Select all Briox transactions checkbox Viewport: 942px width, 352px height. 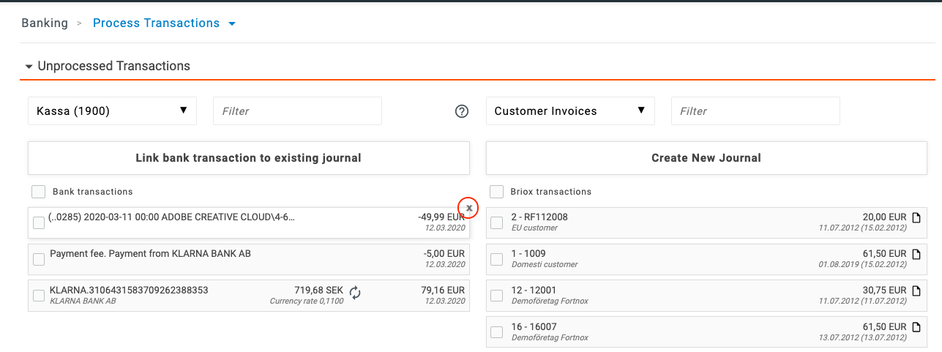pyautogui.click(x=496, y=192)
